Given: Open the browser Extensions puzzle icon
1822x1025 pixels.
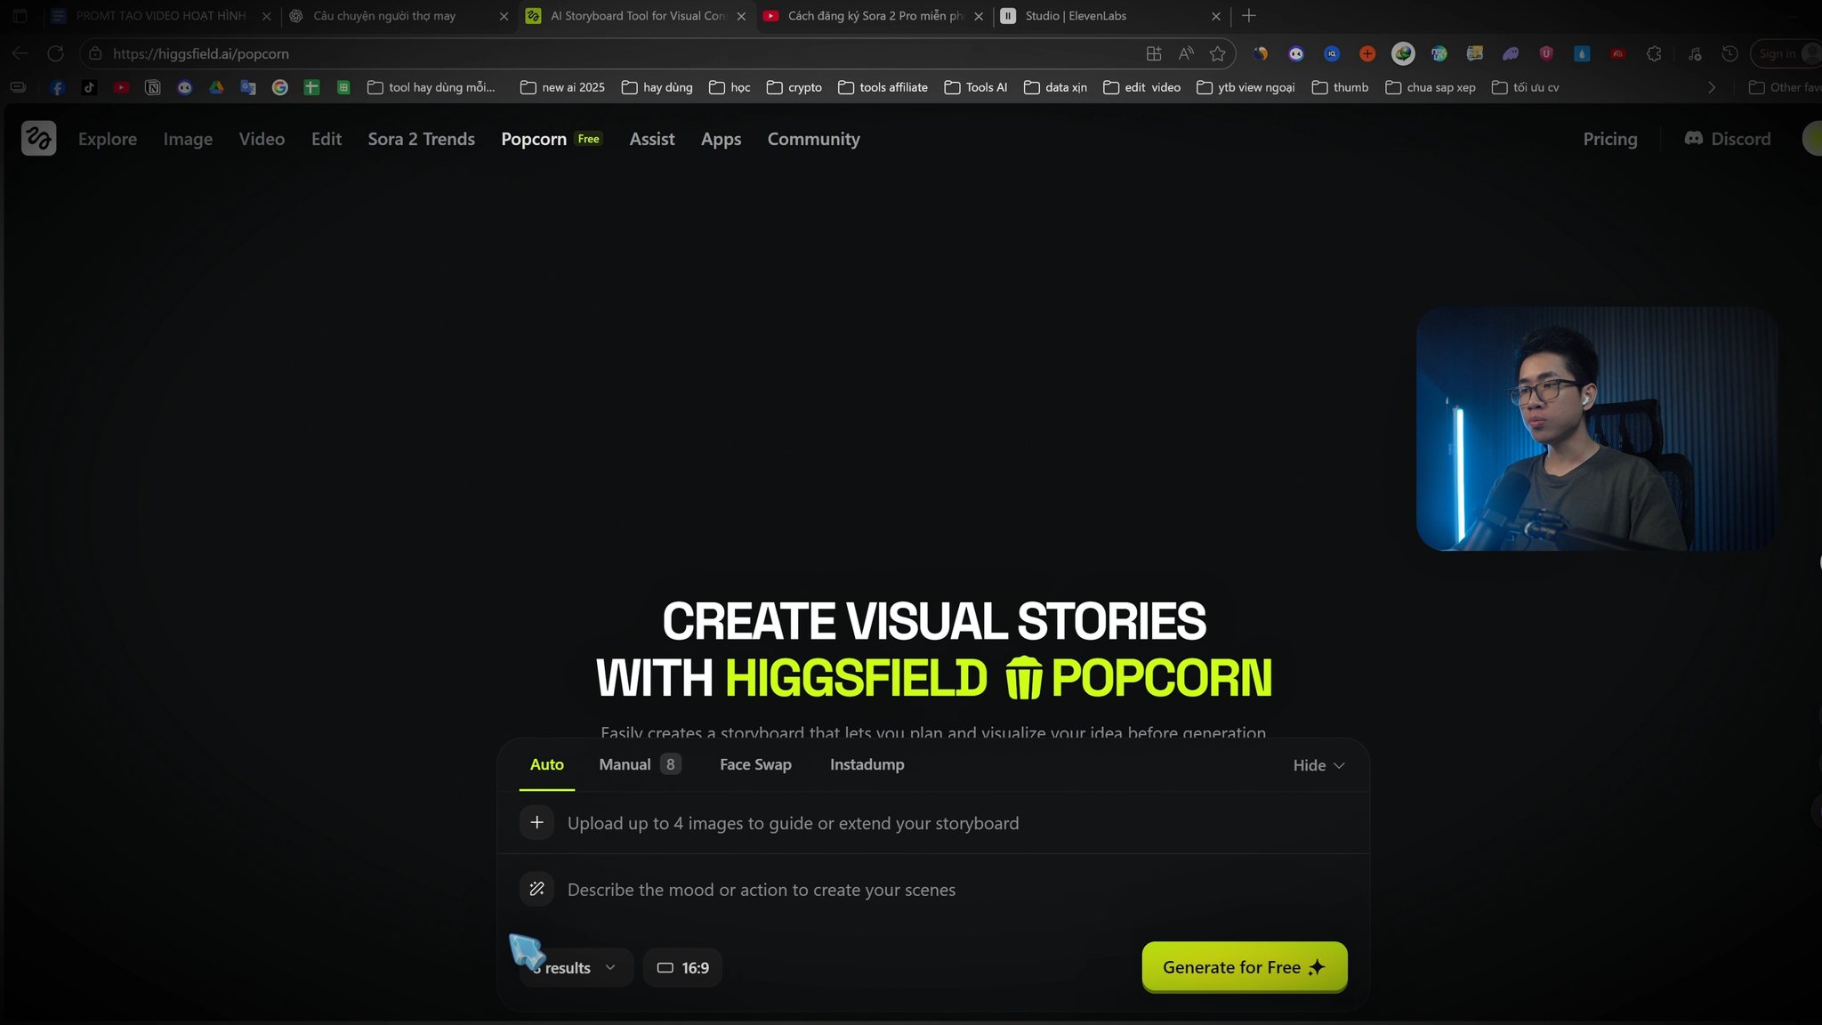Looking at the screenshot, I should click(1654, 53).
